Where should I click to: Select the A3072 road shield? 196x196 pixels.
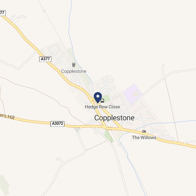57,124
